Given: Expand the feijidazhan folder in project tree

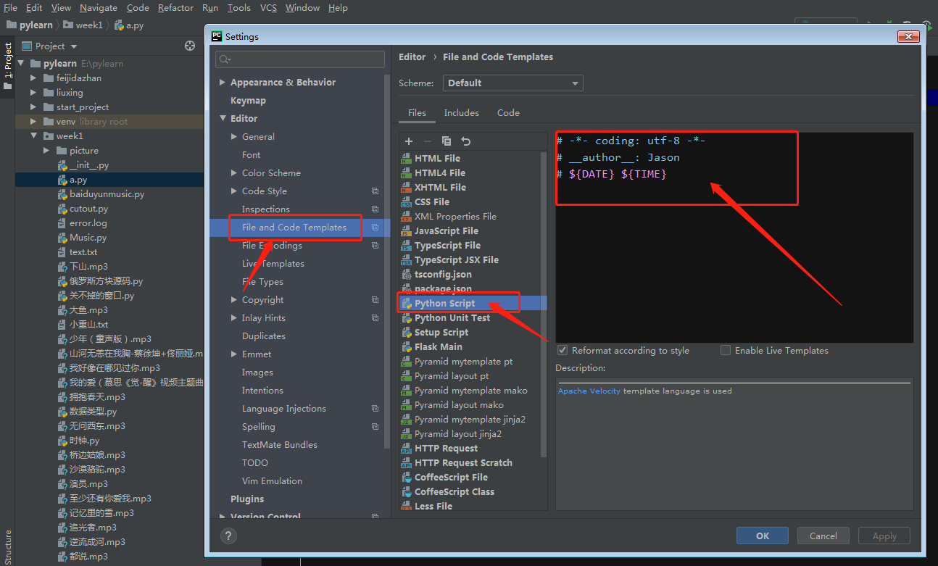Looking at the screenshot, I should click(33, 78).
